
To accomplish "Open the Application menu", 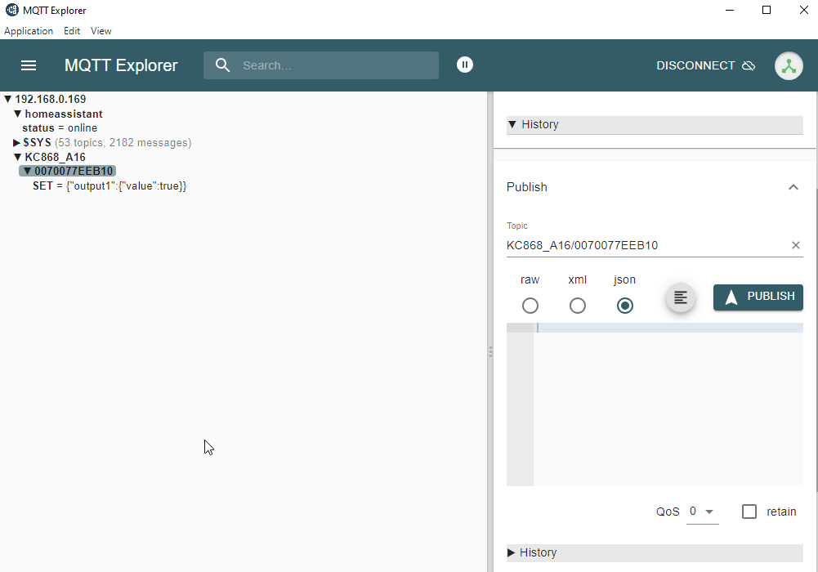I will point(29,31).
